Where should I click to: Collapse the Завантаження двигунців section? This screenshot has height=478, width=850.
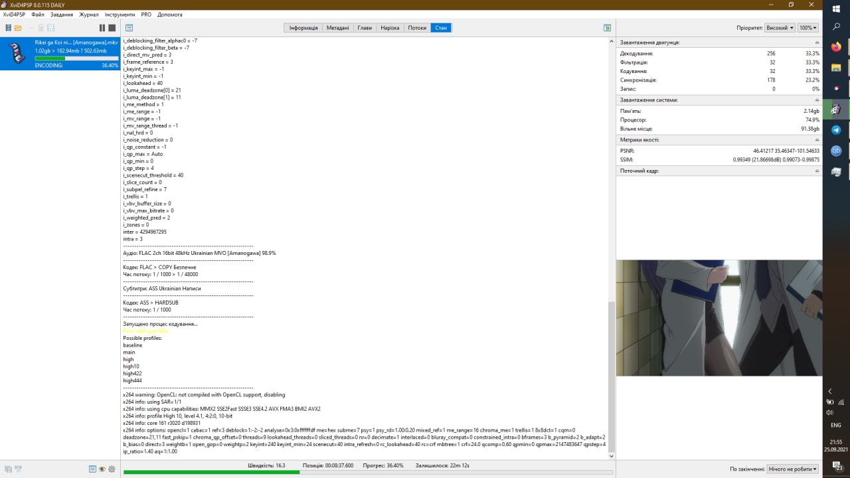click(817, 42)
